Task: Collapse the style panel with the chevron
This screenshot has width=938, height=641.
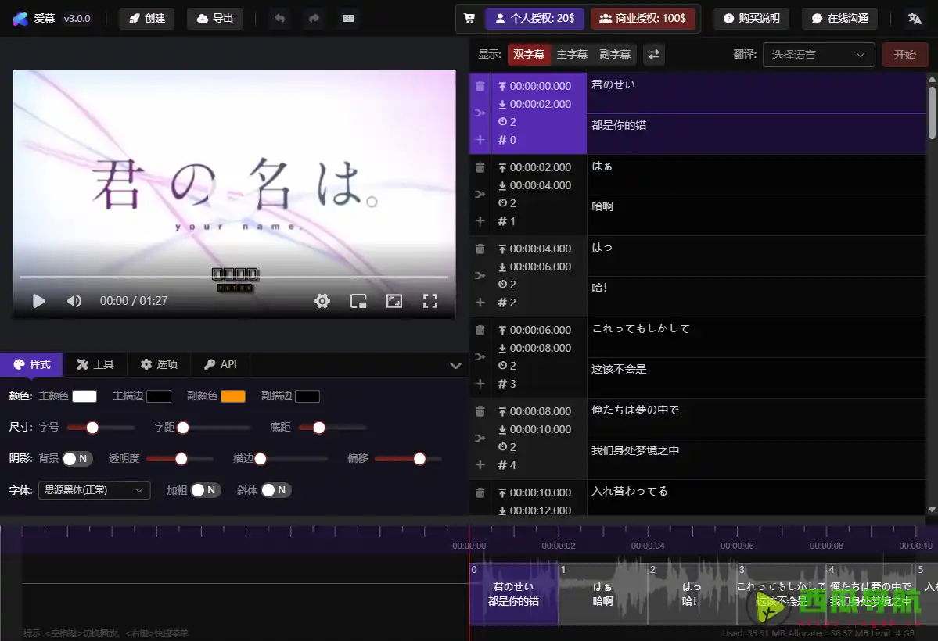Action: [454, 363]
